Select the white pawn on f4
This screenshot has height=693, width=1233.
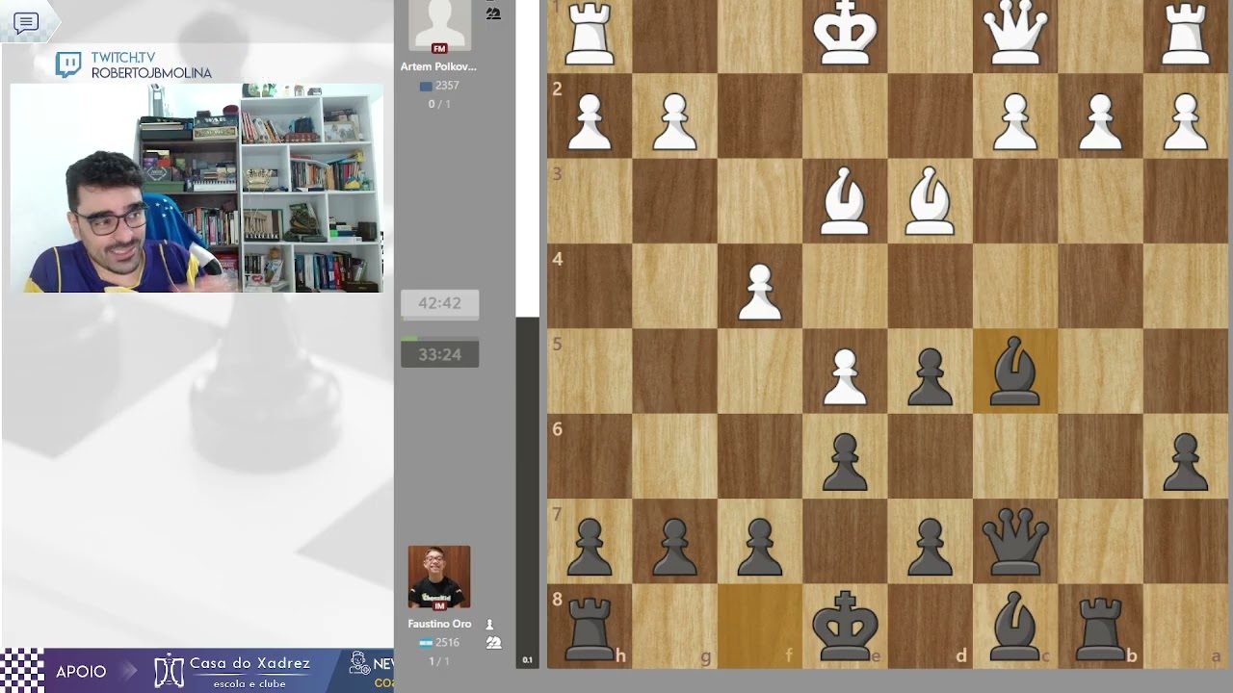(760, 291)
